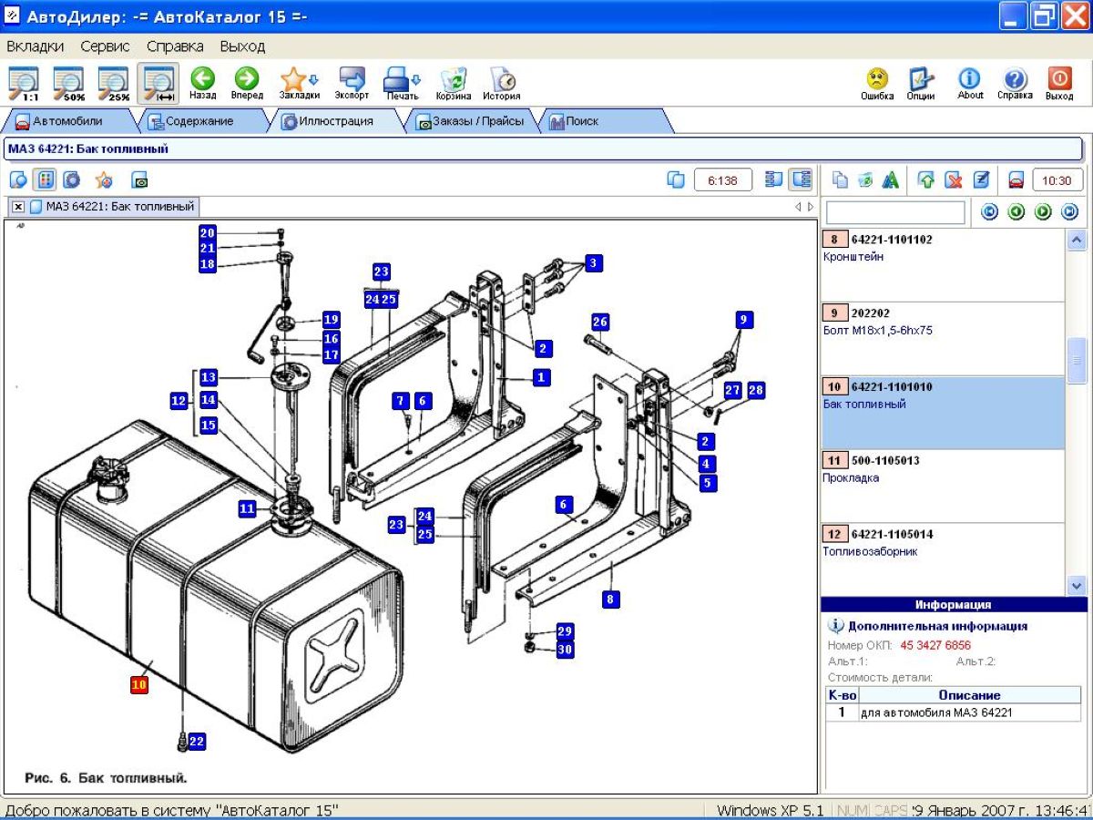The image size is (1093, 820).
Task: Click the 10:30 counter button
Action: point(1057,179)
